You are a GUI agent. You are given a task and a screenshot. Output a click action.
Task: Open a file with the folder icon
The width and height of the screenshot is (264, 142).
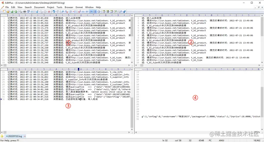(8, 12)
